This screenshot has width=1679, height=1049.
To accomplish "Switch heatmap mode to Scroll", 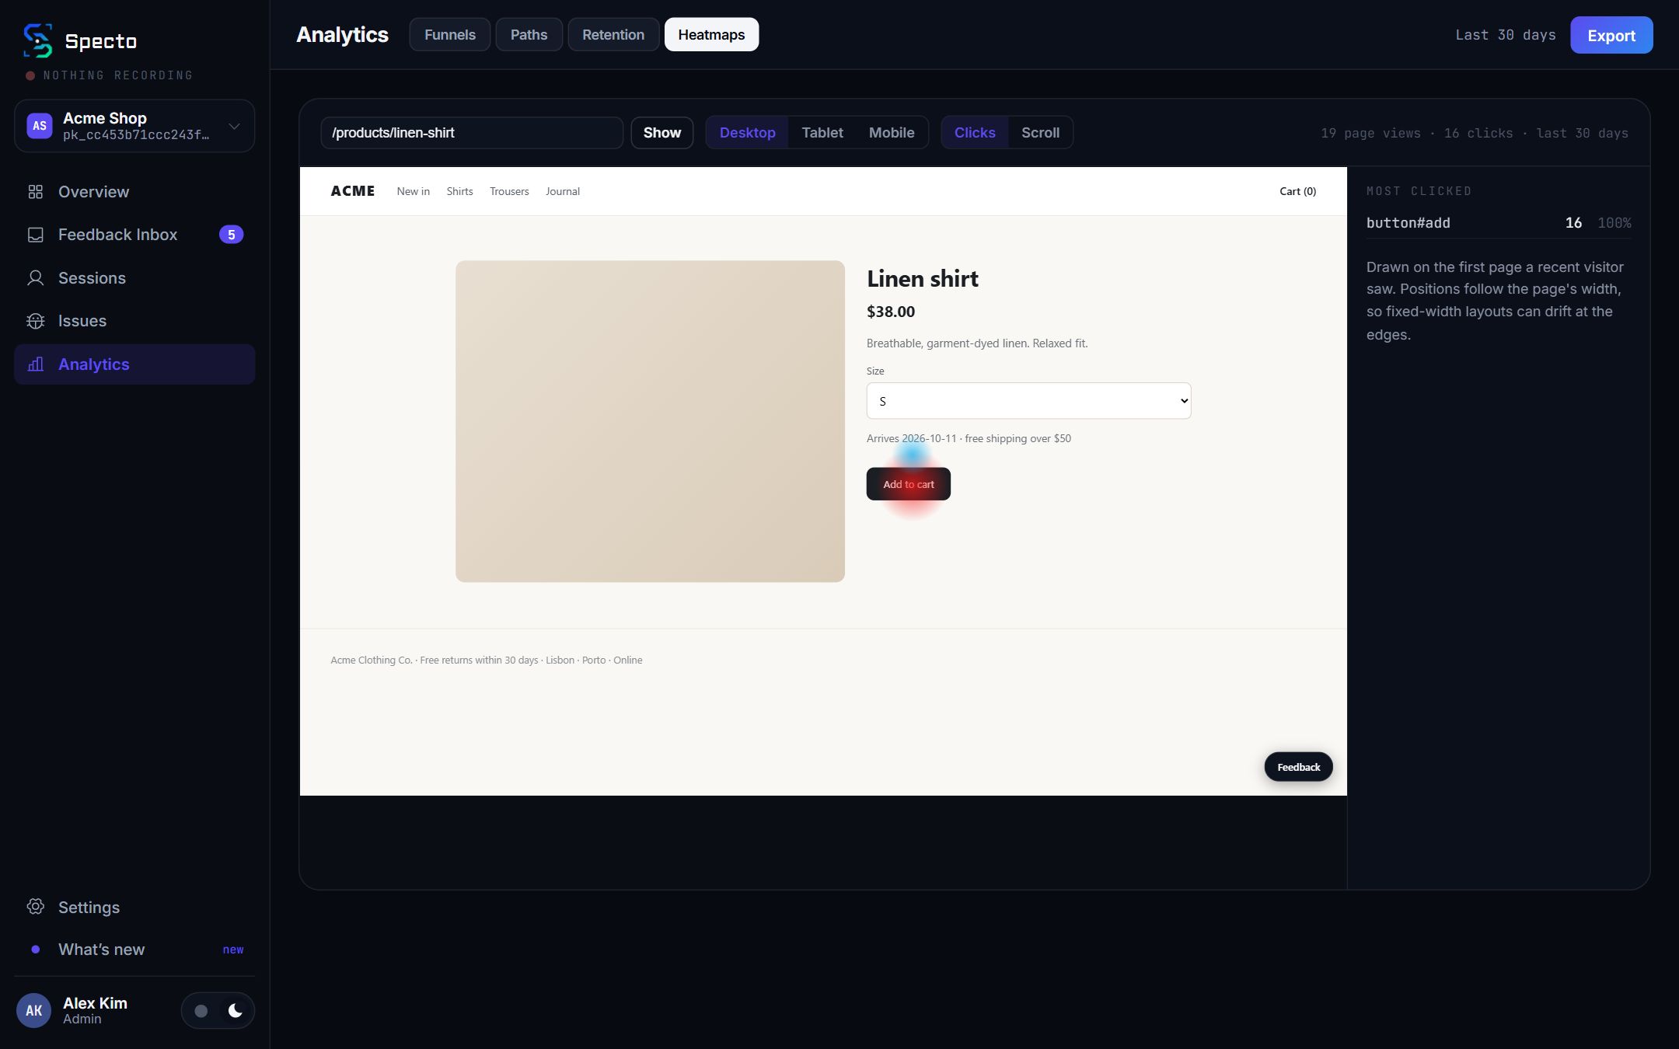I will click(1040, 133).
